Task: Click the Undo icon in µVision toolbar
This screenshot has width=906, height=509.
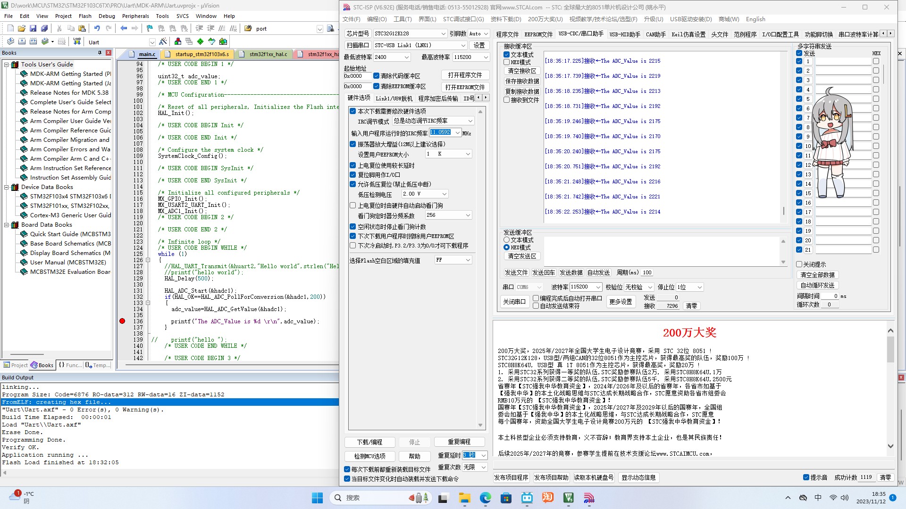Action: pyautogui.click(x=97, y=28)
